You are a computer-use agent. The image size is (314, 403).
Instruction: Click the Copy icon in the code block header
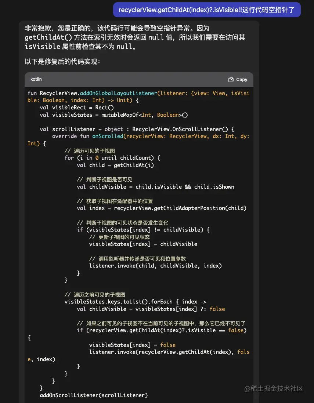231,79
